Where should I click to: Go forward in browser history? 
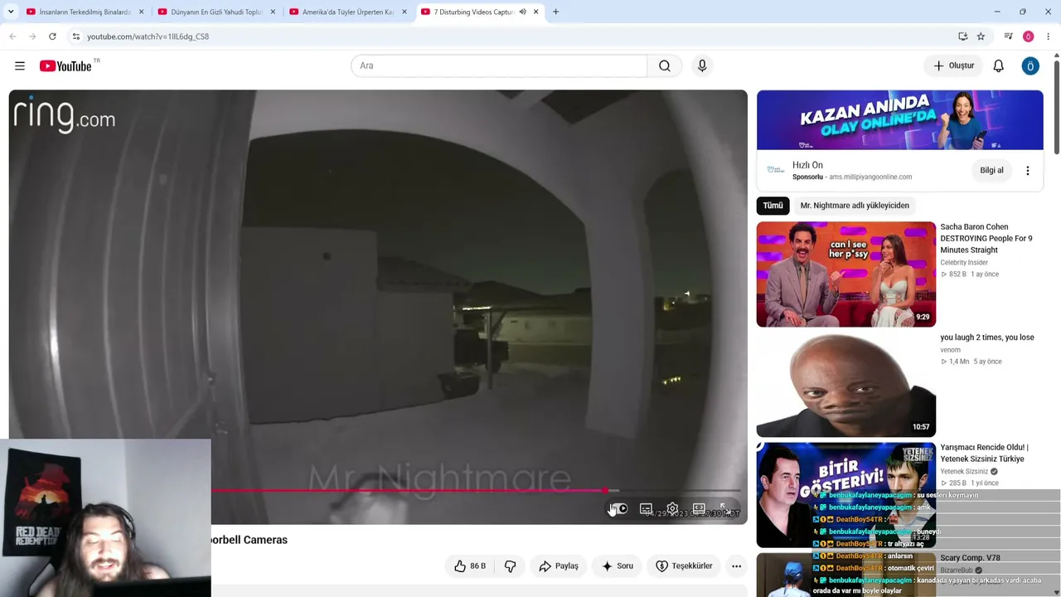(32, 36)
